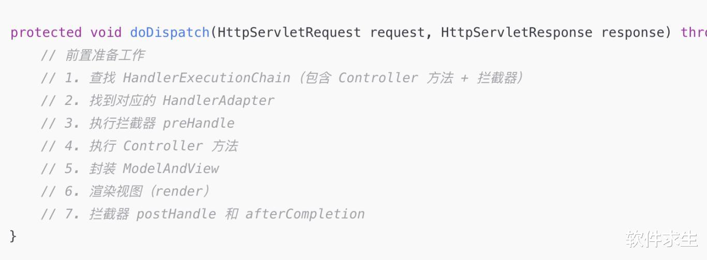Click ModelAndView in comment step 5
Viewport: 707px width, 260px height.
pyautogui.click(x=170, y=169)
